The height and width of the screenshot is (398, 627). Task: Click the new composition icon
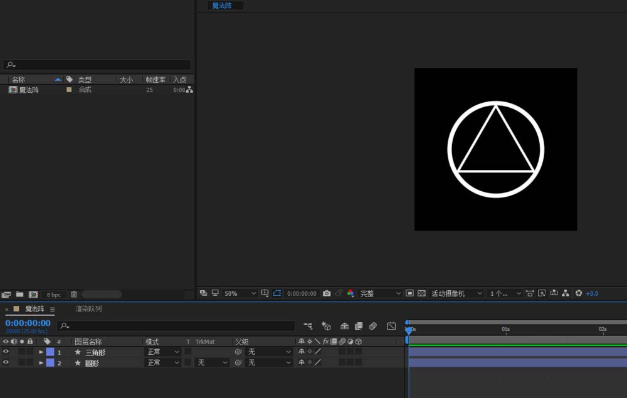[x=33, y=295]
